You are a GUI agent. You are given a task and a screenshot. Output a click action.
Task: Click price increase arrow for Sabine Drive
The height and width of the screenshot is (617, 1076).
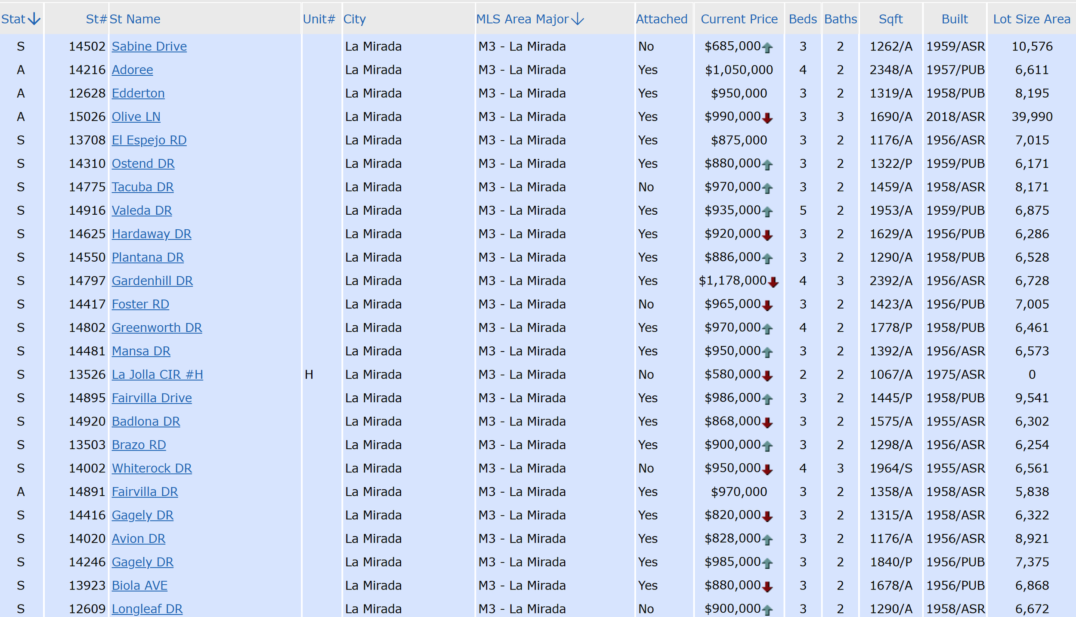pyautogui.click(x=767, y=47)
